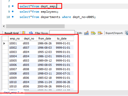Click cell emp_no 10007

(15, 69)
